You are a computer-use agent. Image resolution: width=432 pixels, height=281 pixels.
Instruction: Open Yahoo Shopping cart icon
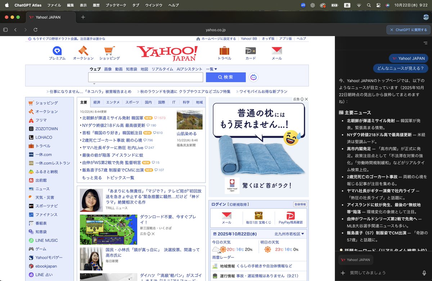point(109,50)
